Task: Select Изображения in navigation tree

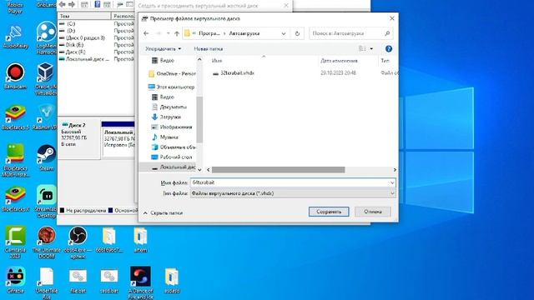Action: [x=172, y=127]
